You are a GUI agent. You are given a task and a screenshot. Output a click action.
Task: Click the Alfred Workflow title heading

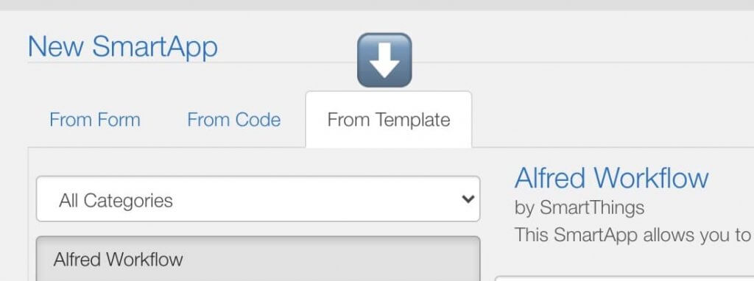611,178
